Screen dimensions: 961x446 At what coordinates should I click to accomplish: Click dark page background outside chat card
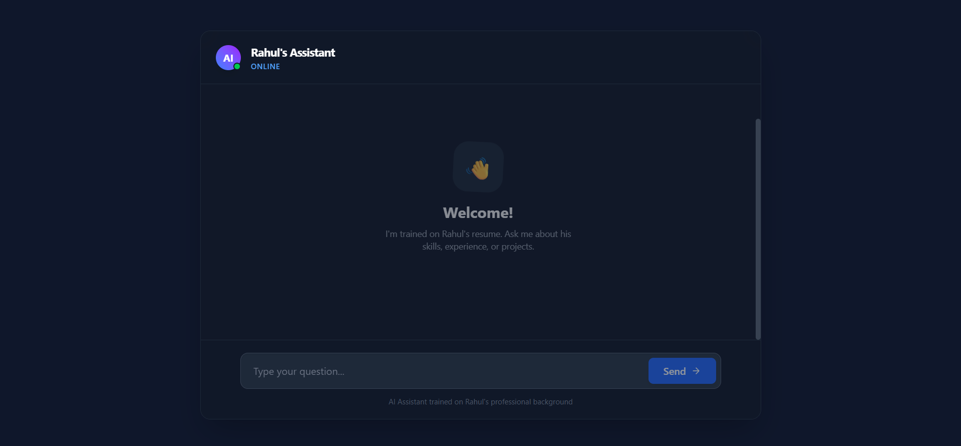(100, 226)
